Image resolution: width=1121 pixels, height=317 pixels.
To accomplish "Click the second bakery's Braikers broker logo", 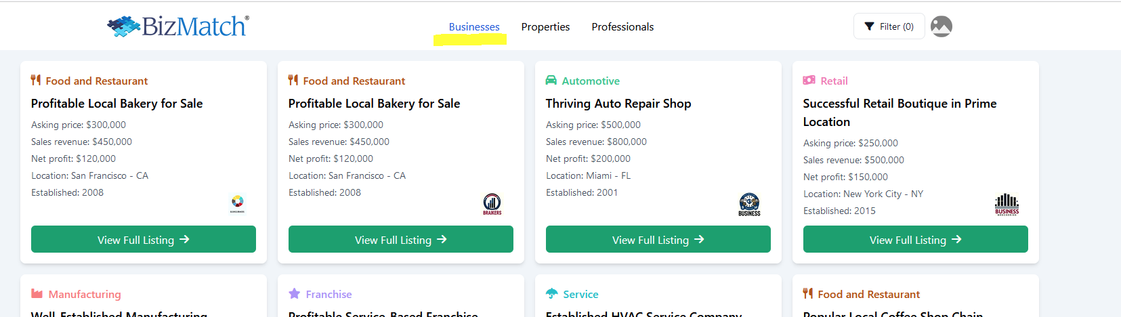I will [492, 203].
